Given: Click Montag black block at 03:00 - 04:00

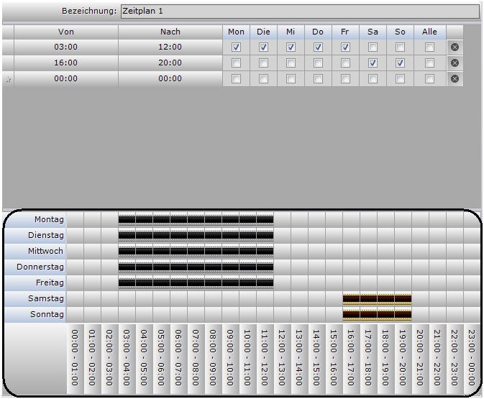Looking at the screenshot, I should (x=127, y=219).
